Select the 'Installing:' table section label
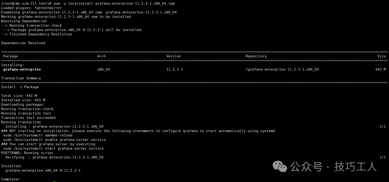The height and width of the screenshot is (182, 389). tap(13, 65)
